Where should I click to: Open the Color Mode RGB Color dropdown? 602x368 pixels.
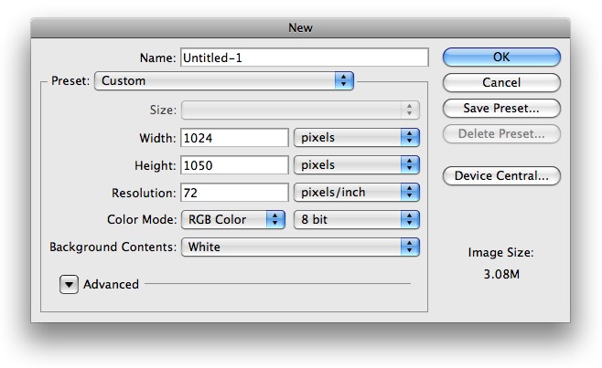tap(233, 219)
